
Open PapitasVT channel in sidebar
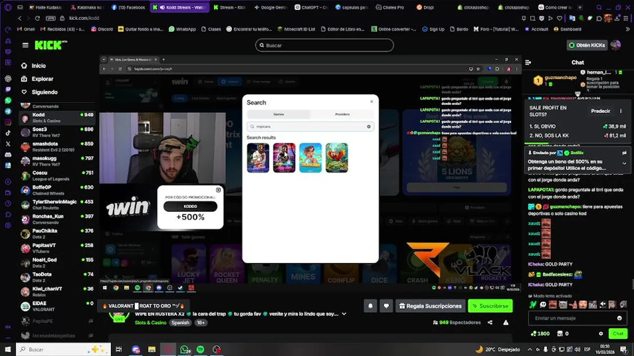coord(57,248)
